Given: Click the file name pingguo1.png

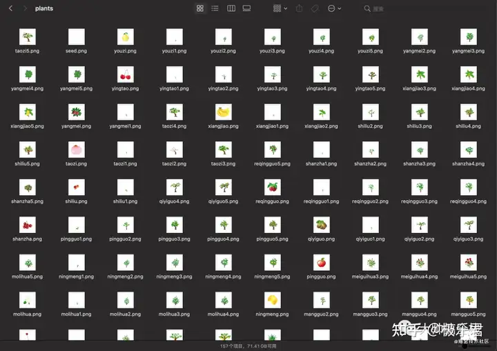Looking at the screenshot, I should coord(77,239).
